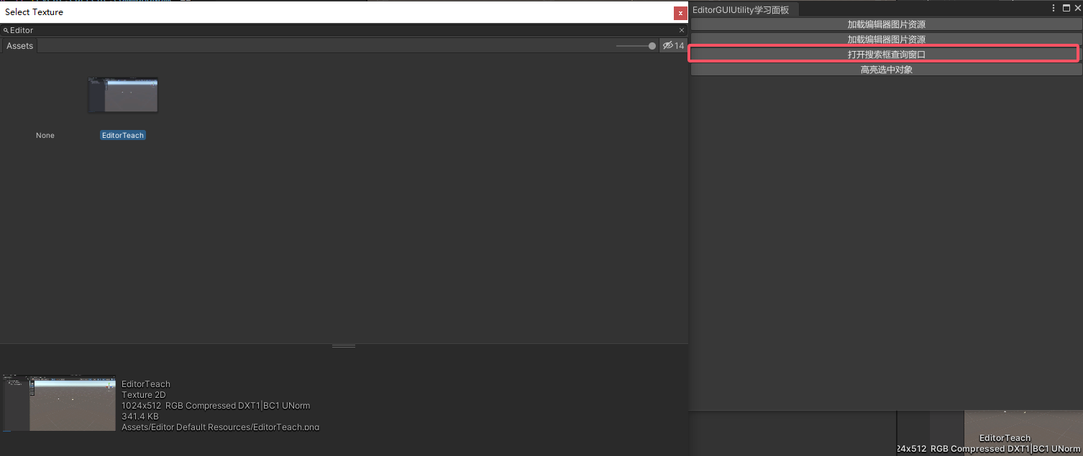Clear the Editor search text
This screenshot has width=1083, height=456.
681,31
